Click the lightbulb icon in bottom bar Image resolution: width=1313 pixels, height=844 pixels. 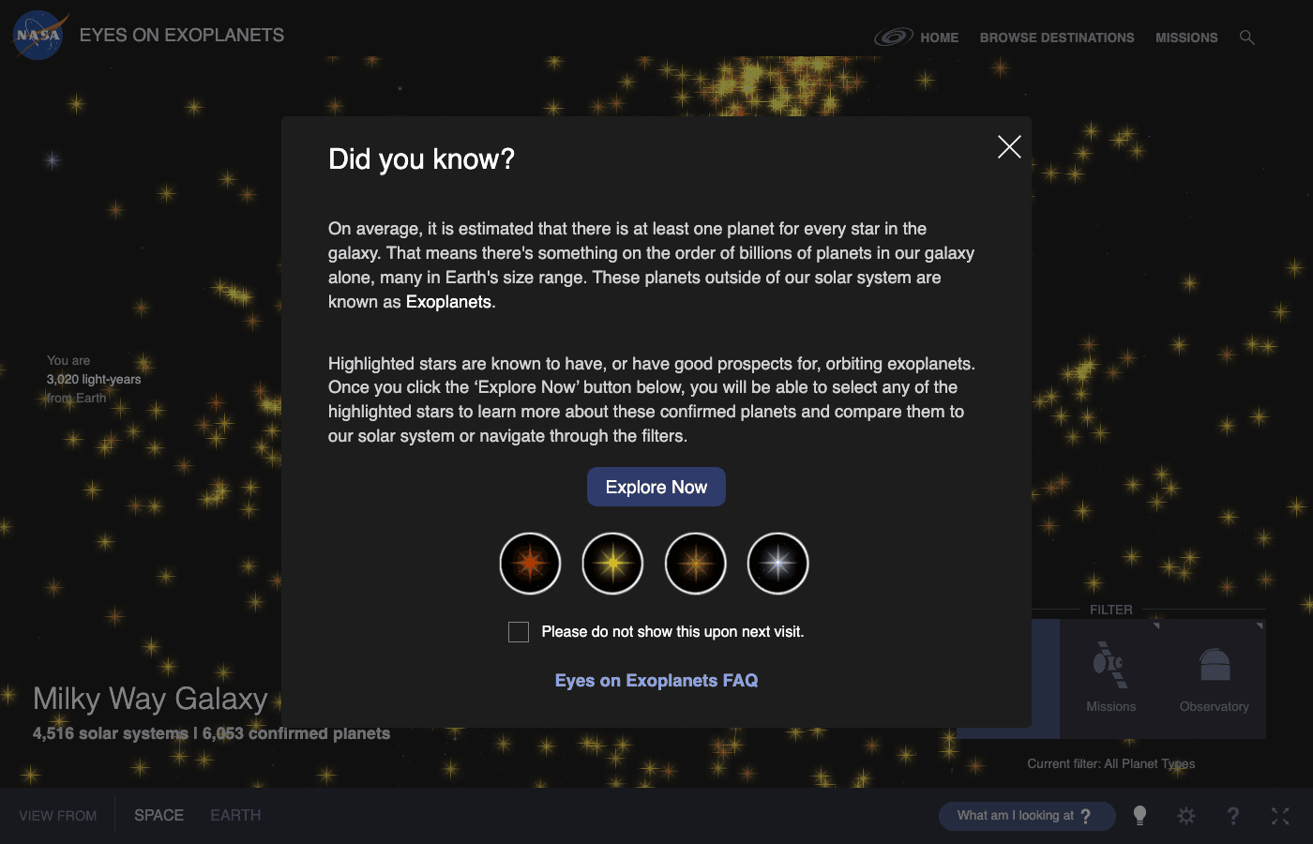(1139, 816)
